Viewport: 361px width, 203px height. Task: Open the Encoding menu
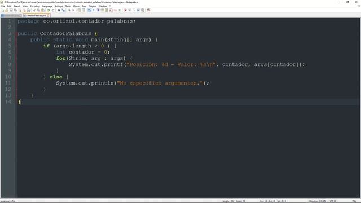point(35,6)
